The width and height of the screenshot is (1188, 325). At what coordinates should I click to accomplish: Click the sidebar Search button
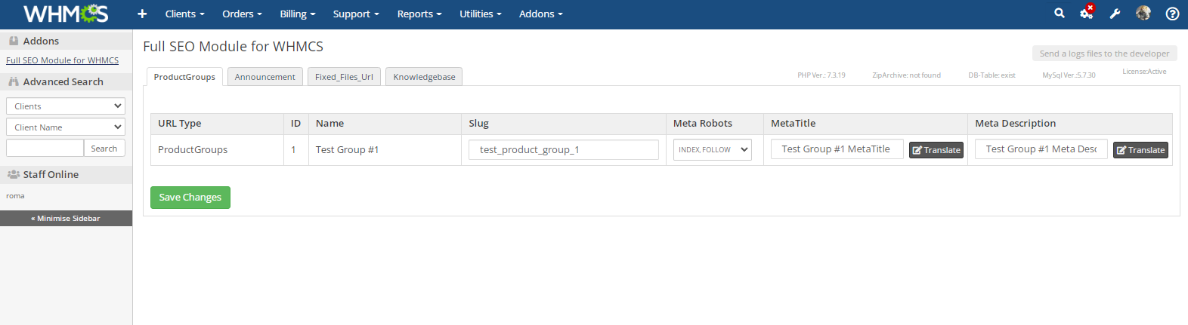click(104, 149)
